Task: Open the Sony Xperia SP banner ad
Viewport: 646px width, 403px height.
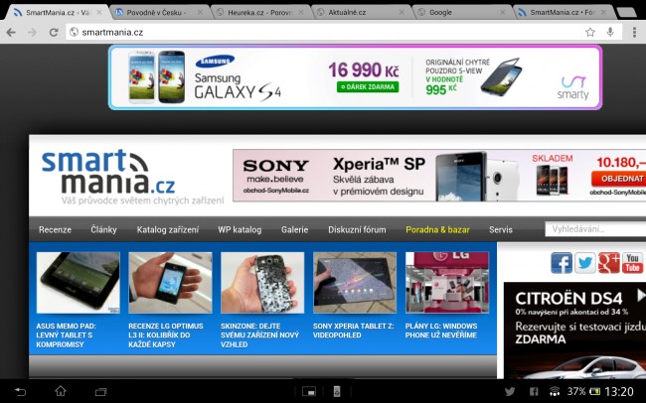Action: click(x=439, y=176)
